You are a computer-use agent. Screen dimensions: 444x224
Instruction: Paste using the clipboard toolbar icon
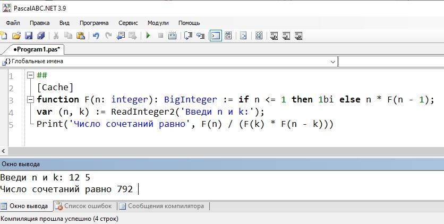pos(81,36)
